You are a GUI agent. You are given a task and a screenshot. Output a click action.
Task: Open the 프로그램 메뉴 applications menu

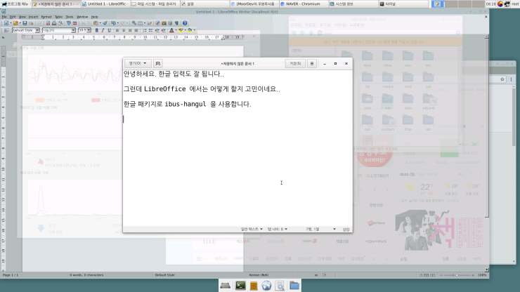(15, 4)
